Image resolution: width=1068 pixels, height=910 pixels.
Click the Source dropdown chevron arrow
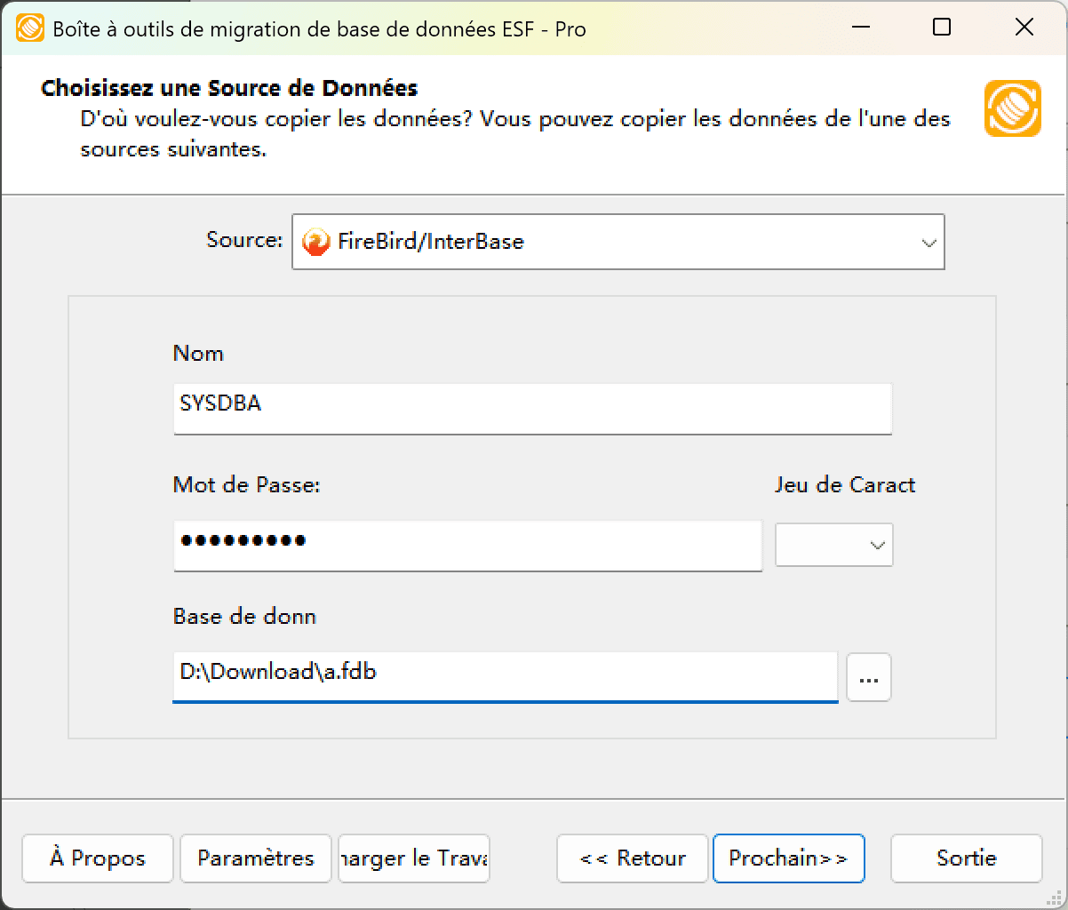tap(929, 241)
